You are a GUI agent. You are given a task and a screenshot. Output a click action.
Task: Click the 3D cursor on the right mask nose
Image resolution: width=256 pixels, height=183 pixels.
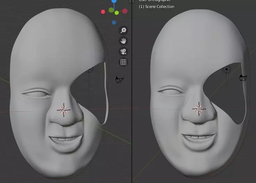click(x=199, y=109)
